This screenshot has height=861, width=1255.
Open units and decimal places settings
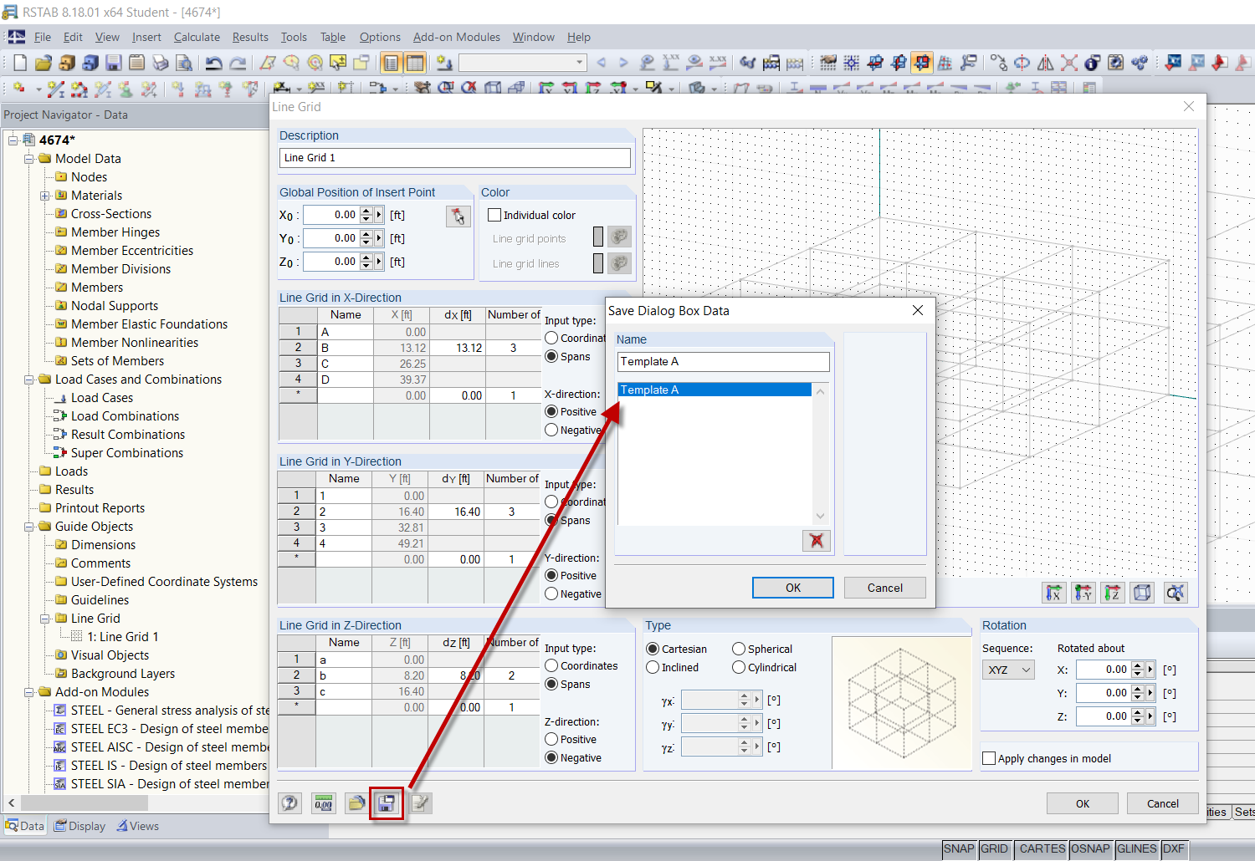[323, 802]
